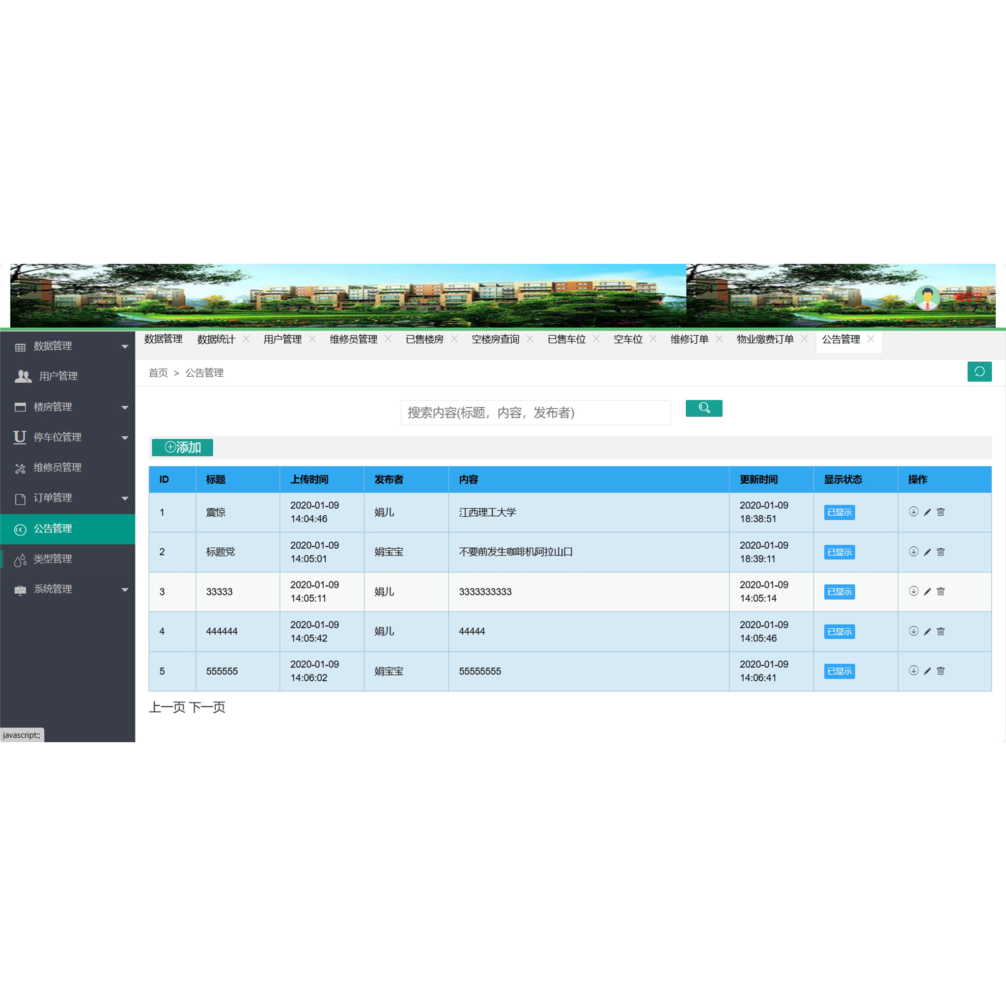1006x1006 pixels.
Task: Expand the 系统管理 sidebar menu arrow
Action: click(x=124, y=589)
